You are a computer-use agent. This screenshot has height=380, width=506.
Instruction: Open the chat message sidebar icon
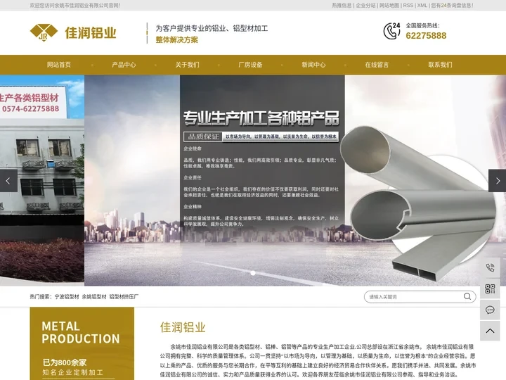coord(490,310)
